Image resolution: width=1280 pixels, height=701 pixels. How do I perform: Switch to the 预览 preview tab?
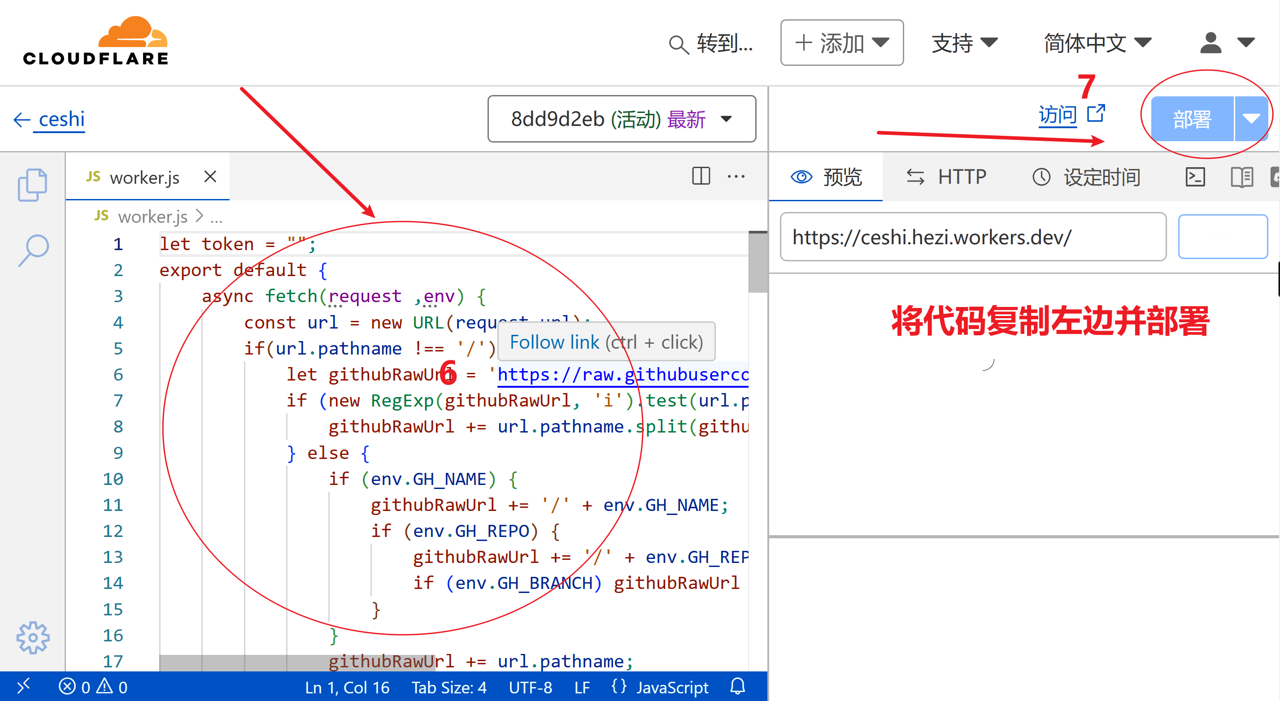[x=826, y=177]
